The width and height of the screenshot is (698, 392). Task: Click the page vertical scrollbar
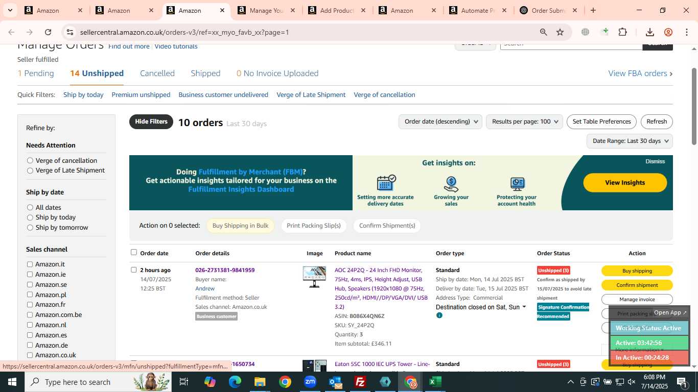[x=694, y=106]
